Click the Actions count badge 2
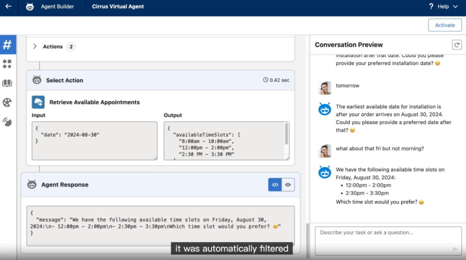Screen dimensions: 466x260 (x=71, y=47)
